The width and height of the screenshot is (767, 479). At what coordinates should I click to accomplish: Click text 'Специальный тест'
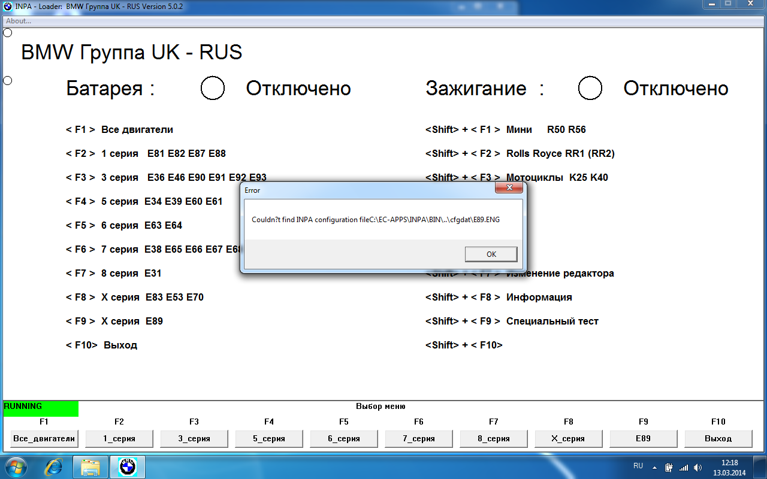(552, 321)
